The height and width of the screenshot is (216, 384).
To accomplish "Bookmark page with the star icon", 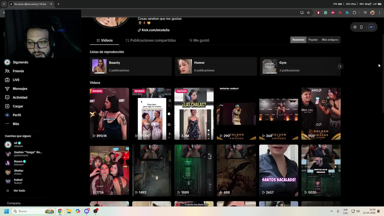I will pyautogui.click(x=308, y=13).
